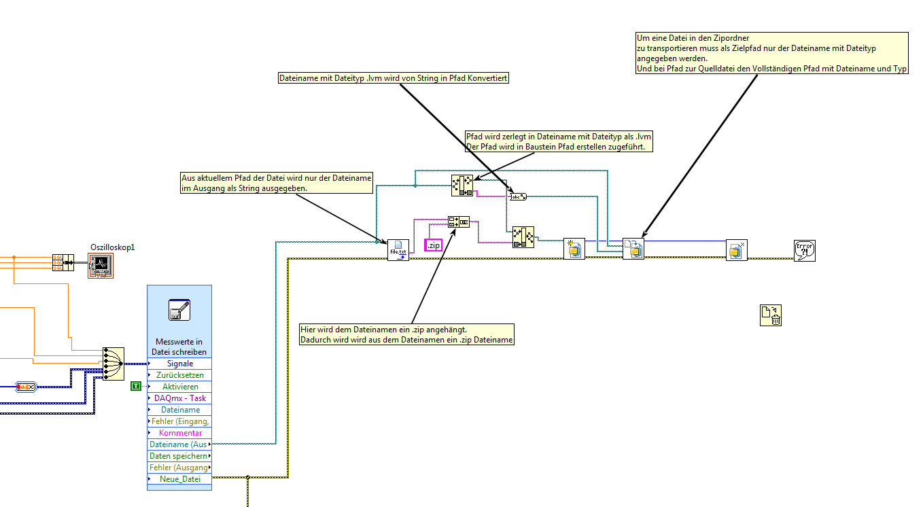Click the Daten speichern output row
Viewport: 923px width, 507px height.
point(179,456)
